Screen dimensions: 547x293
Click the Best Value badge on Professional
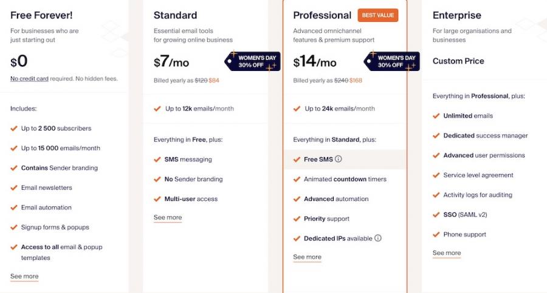point(378,15)
